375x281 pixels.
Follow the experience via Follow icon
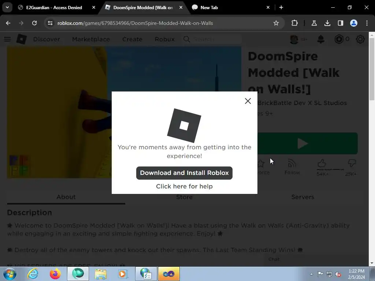coord(292,166)
